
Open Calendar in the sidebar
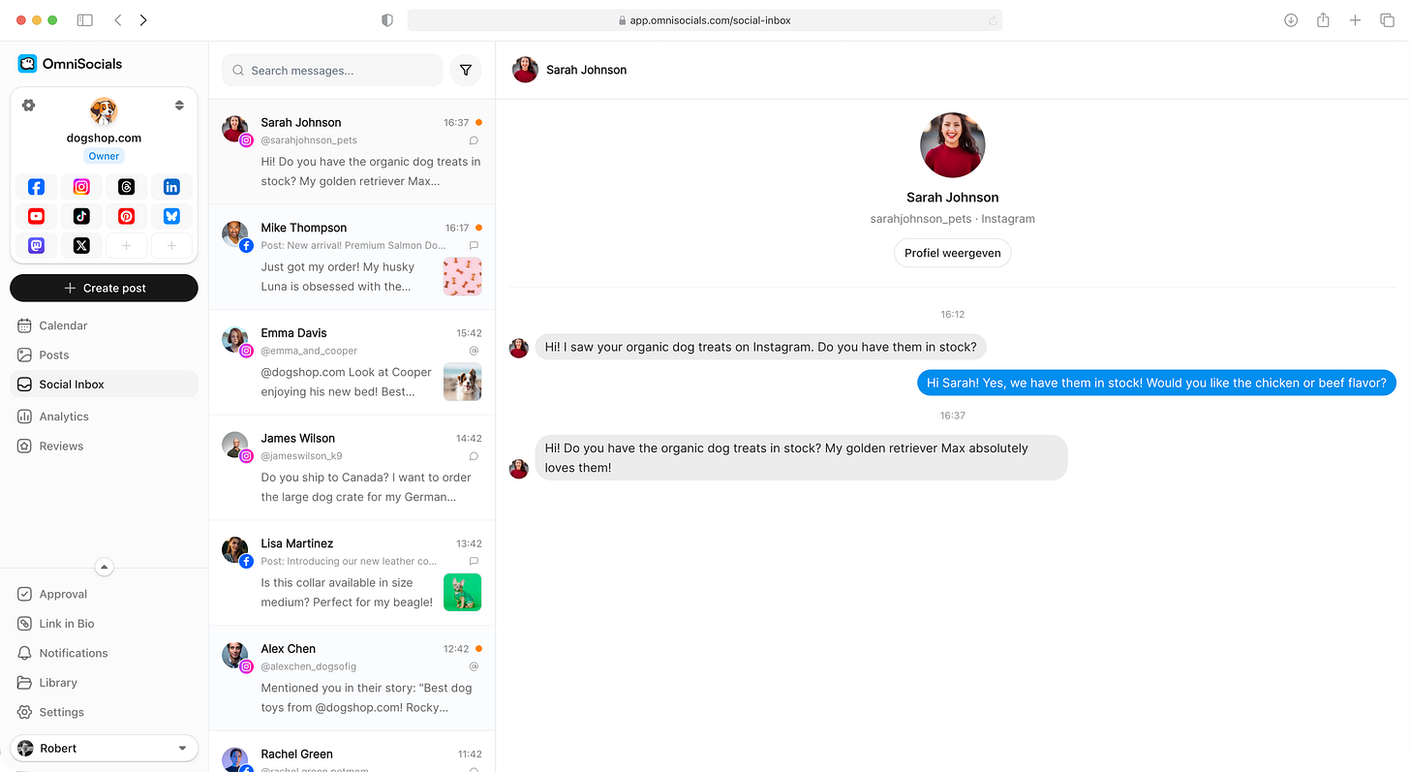(104, 325)
